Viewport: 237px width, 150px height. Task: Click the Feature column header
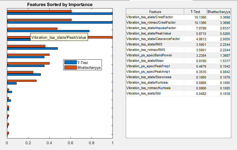(x=155, y=12)
